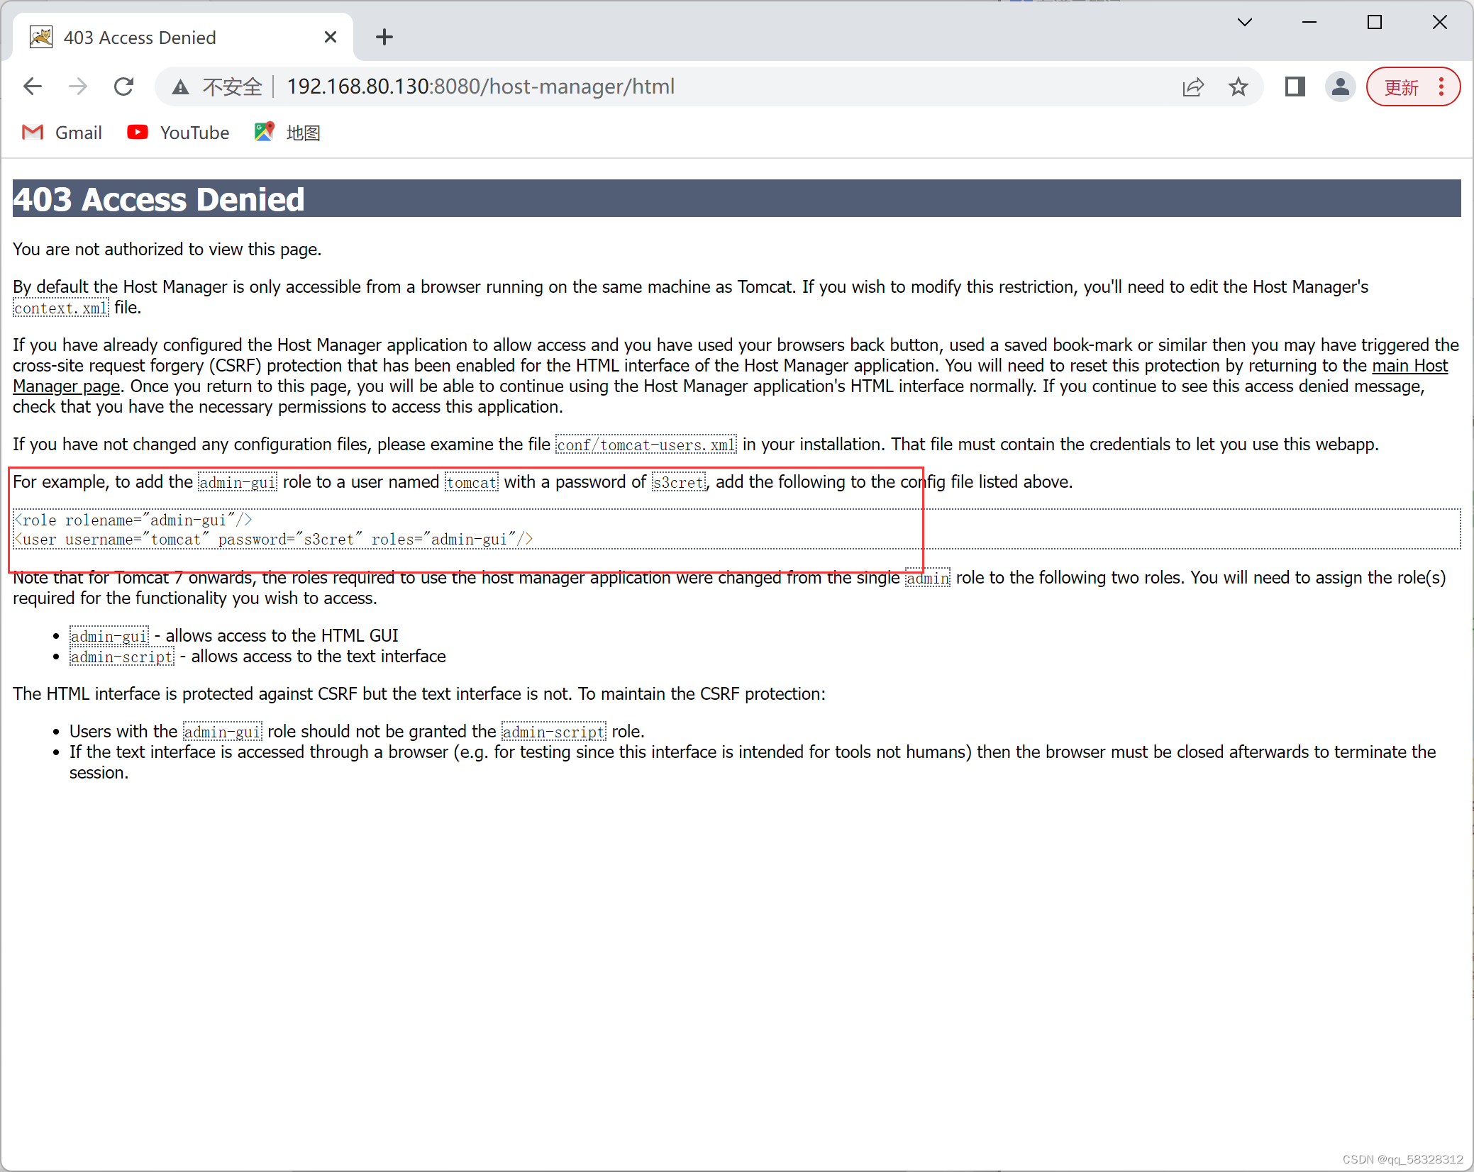
Task: Click the forward navigation arrow
Action: (78, 86)
